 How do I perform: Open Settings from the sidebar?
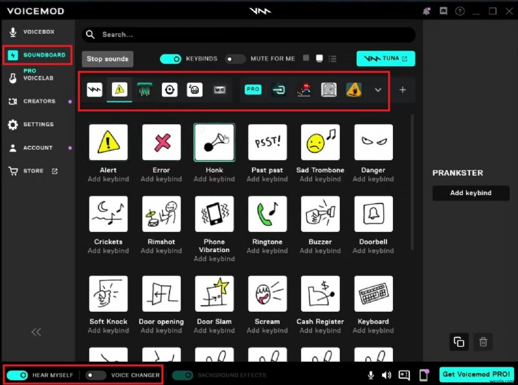click(31, 124)
